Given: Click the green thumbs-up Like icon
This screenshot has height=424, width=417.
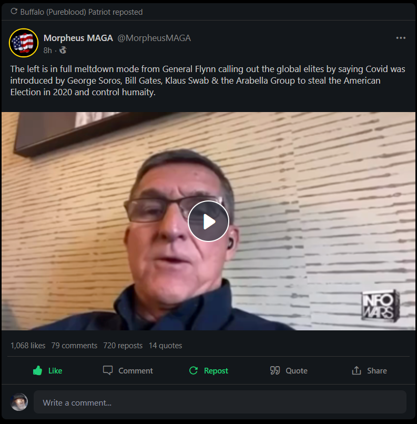Looking at the screenshot, I should [x=37, y=370].
